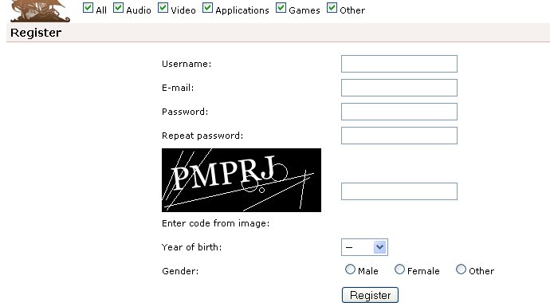The image size is (550, 303).
Task: Select the Other gender radio button
Action: click(x=461, y=270)
